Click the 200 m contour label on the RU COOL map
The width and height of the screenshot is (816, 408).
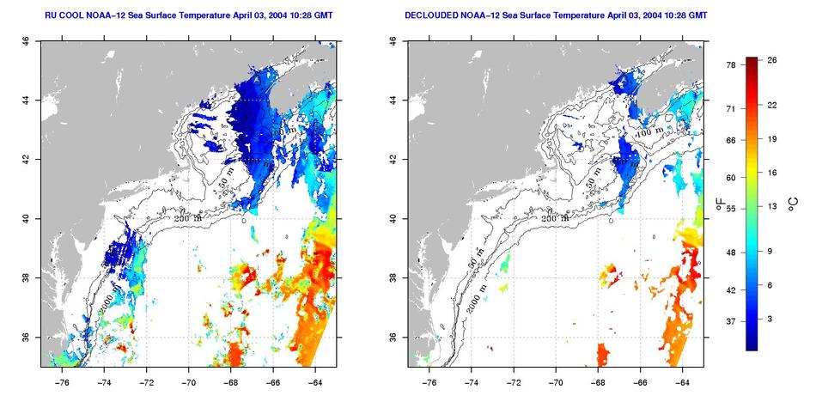click(187, 219)
